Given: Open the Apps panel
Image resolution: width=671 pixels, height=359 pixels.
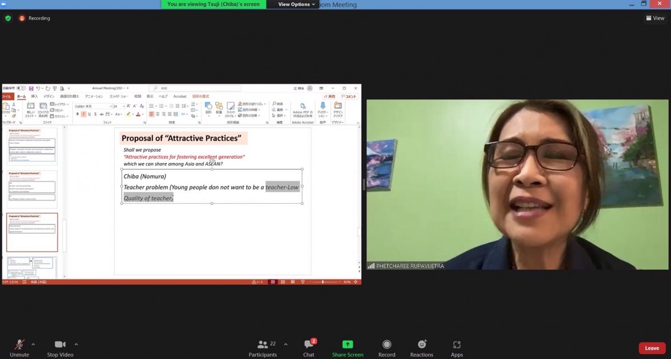Looking at the screenshot, I should [457, 344].
